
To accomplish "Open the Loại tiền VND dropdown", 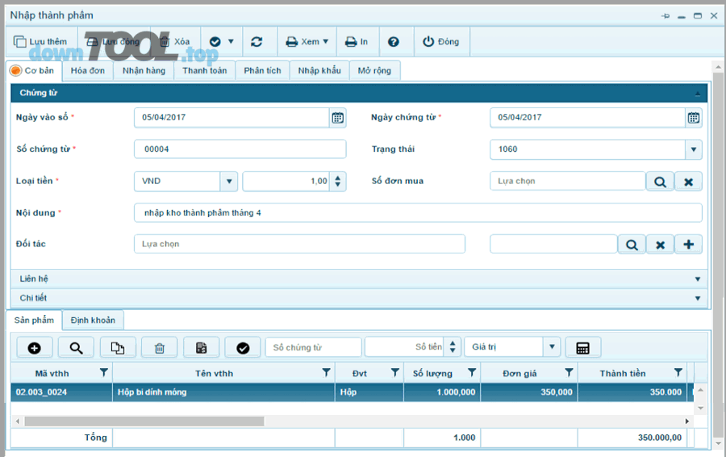I will coord(229,182).
